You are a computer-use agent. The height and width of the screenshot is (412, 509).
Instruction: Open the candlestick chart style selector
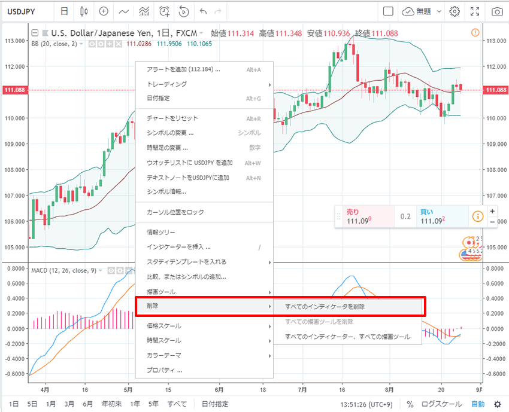(x=84, y=11)
